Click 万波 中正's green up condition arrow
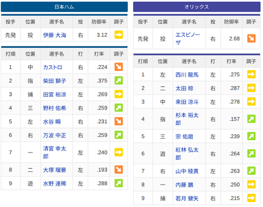263x207 pixels. [118, 135]
